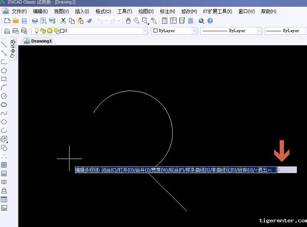Expand the layer selection dropdown
The height and width of the screenshot is (227, 307).
click(145, 30)
